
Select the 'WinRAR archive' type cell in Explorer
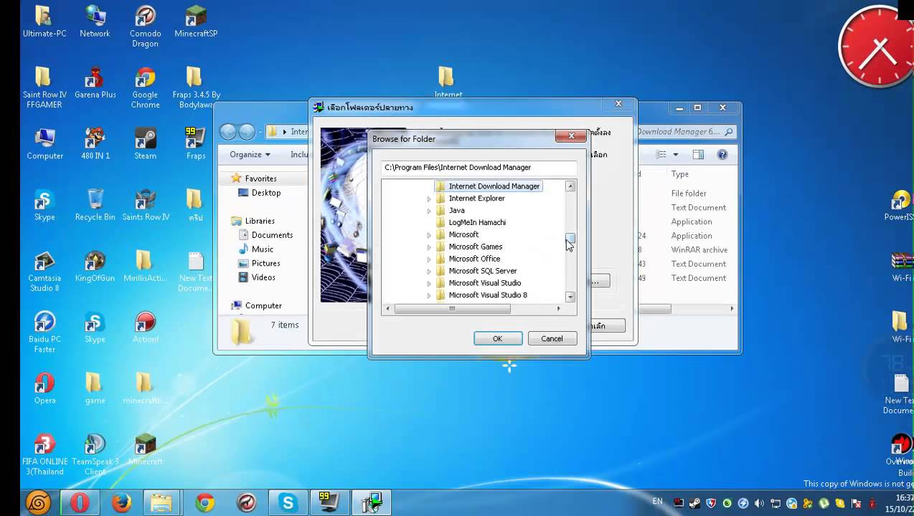click(699, 250)
